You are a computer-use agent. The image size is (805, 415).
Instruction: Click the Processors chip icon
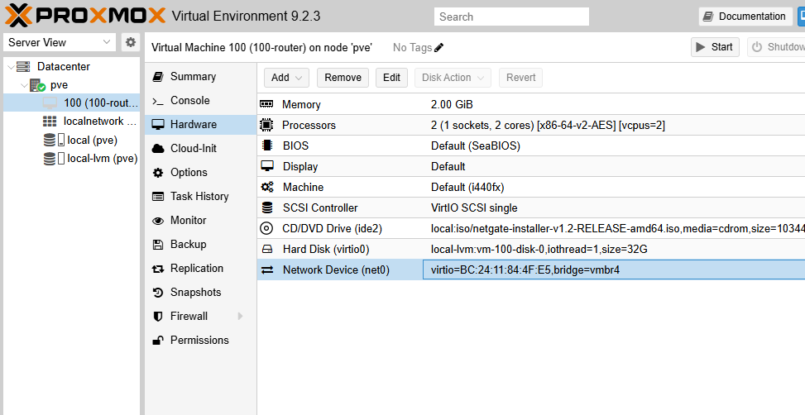[266, 125]
